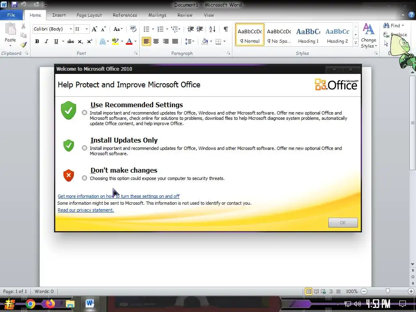Click the Shrink Font icon

coord(103,29)
